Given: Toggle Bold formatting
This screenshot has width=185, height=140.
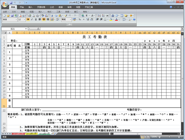Looking at the screenshot, I should (28, 19).
